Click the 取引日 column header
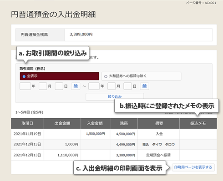 27,123
